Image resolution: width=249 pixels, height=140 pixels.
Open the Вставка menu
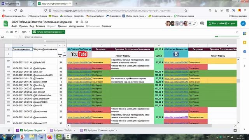tap(40, 26)
